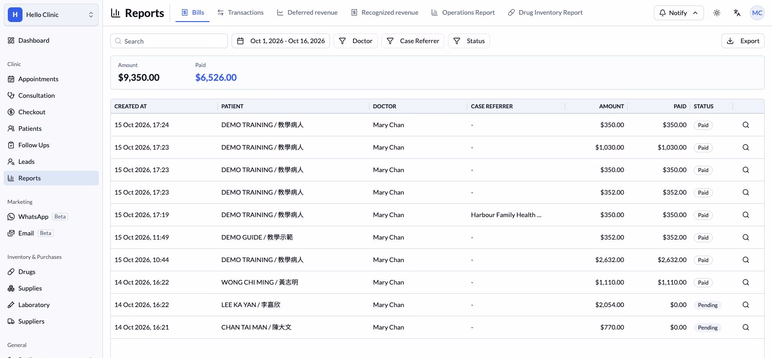View details of Harbour Family Health bill
The height and width of the screenshot is (358, 772).
point(746,215)
